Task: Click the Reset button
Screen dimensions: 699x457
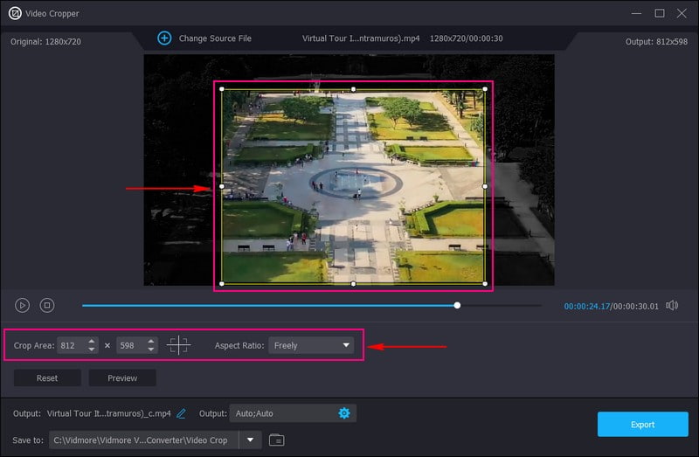Action: (x=47, y=378)
